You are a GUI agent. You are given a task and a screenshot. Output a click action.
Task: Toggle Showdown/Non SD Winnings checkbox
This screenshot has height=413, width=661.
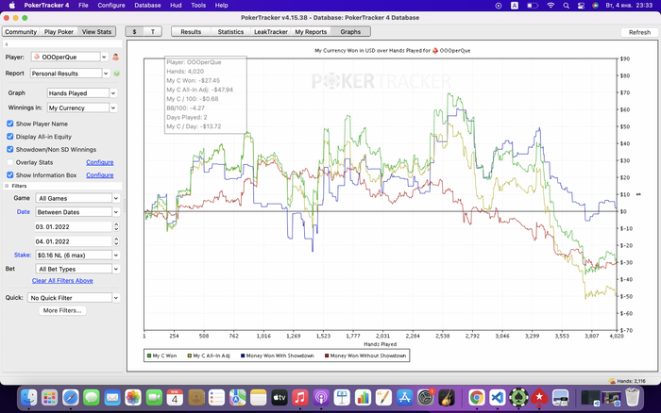(10, 150)
